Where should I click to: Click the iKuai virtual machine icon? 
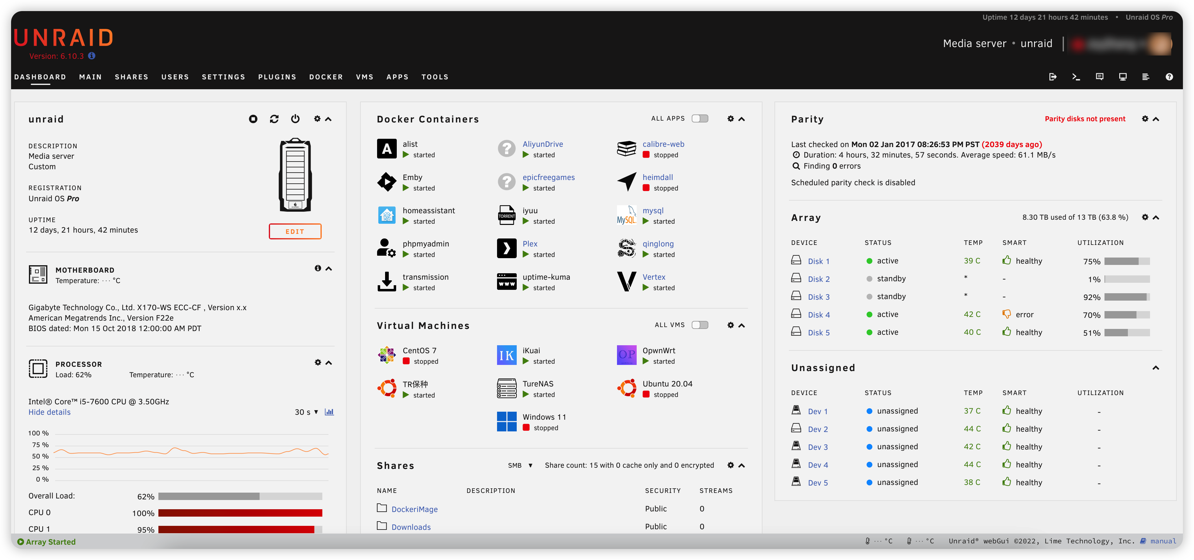coord(507,355)
